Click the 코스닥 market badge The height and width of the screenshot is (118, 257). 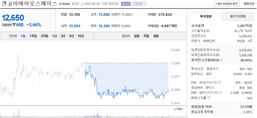[75, 4]
